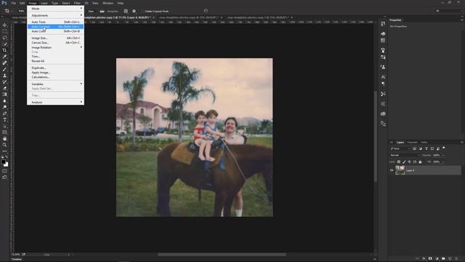Select the Crop tool in the toolbox
The image size is (465, 262).
pyautogui.click(x=4, y=50)
